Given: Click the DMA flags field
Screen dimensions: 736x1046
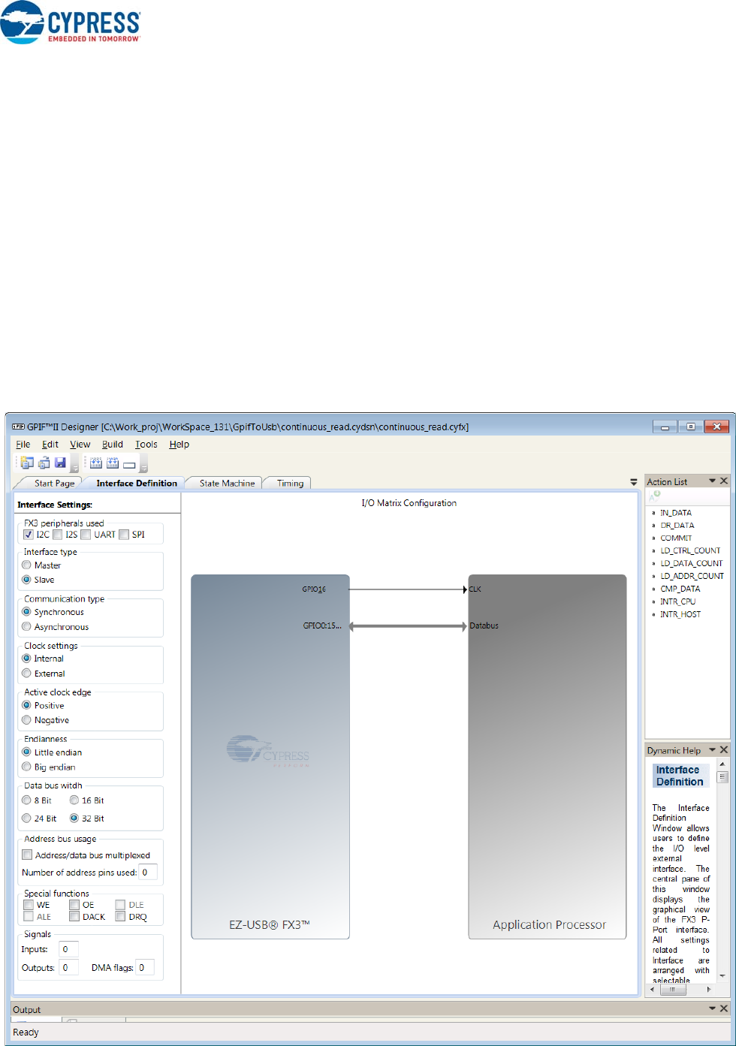Looking at the screenshot, I should (x=145, y=968).
